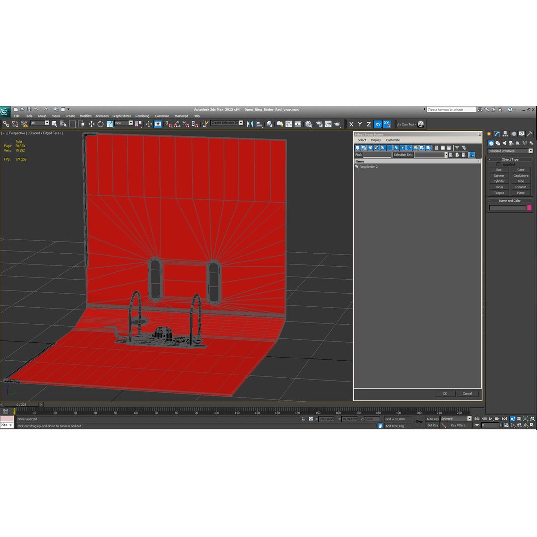Click the Select and Link chain icon
Viewport: 537px width, 537px height.
6,124
